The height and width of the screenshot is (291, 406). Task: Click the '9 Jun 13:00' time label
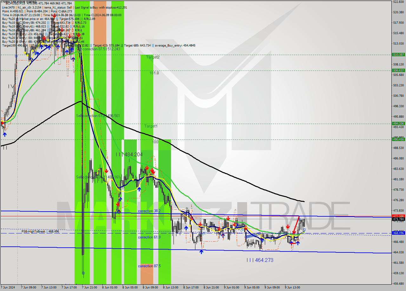click(293, 288)
